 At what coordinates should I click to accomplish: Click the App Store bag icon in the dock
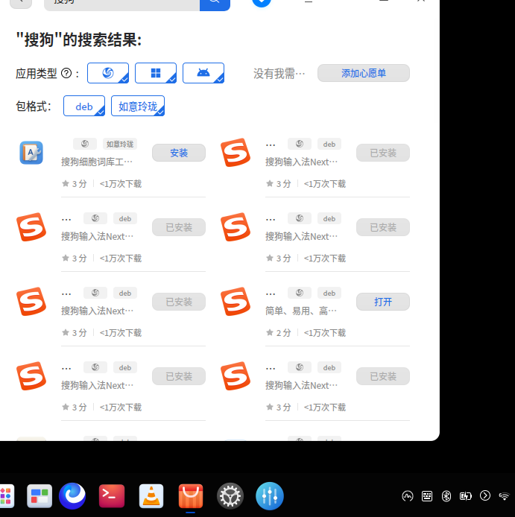(191, 496)
